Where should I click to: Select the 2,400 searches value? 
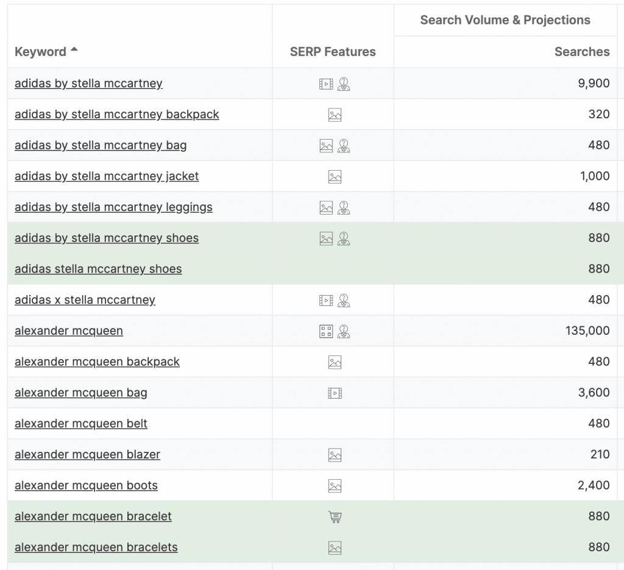pyautogui.click(x=594, y=485)
